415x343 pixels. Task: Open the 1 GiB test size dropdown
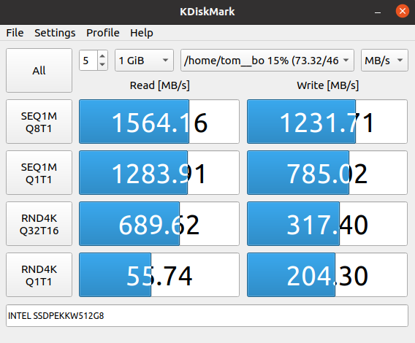pyautogui.click(x=144, y=61)
